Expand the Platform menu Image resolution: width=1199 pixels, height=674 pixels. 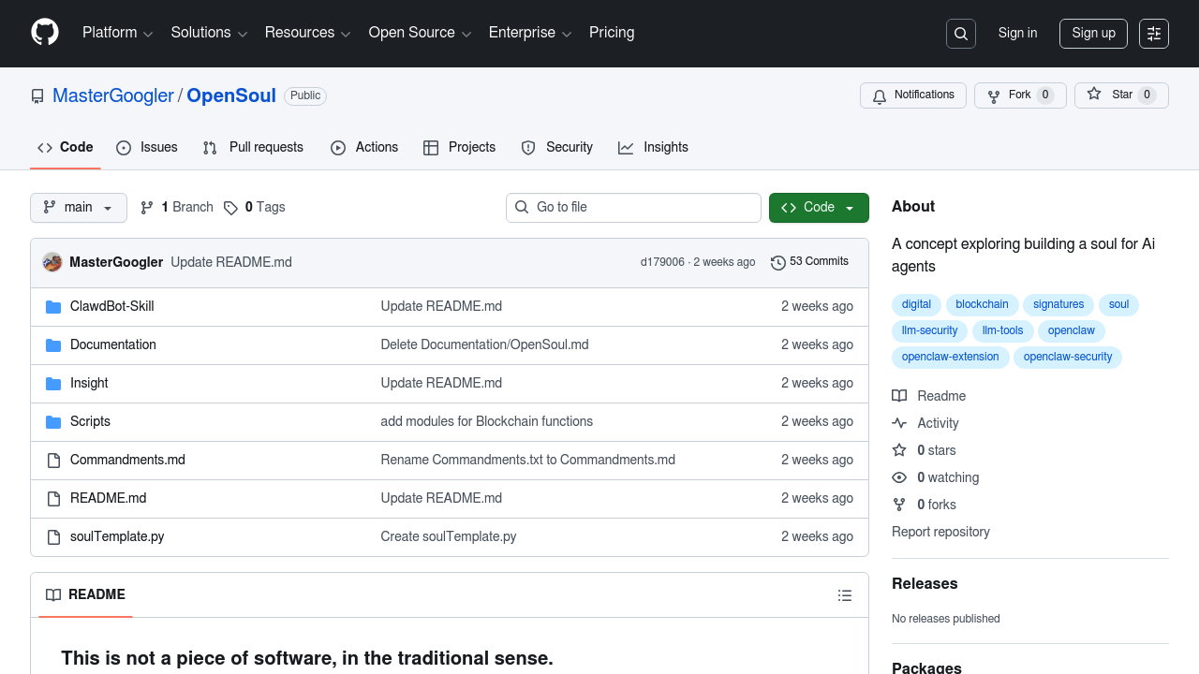117,33
